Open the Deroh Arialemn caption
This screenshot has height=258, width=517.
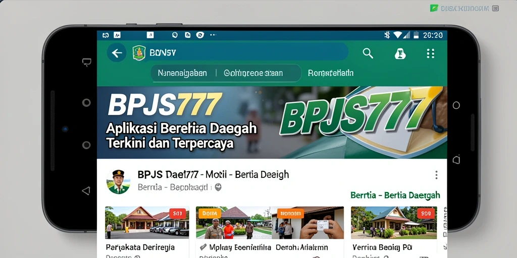click(x=302, y=247)
